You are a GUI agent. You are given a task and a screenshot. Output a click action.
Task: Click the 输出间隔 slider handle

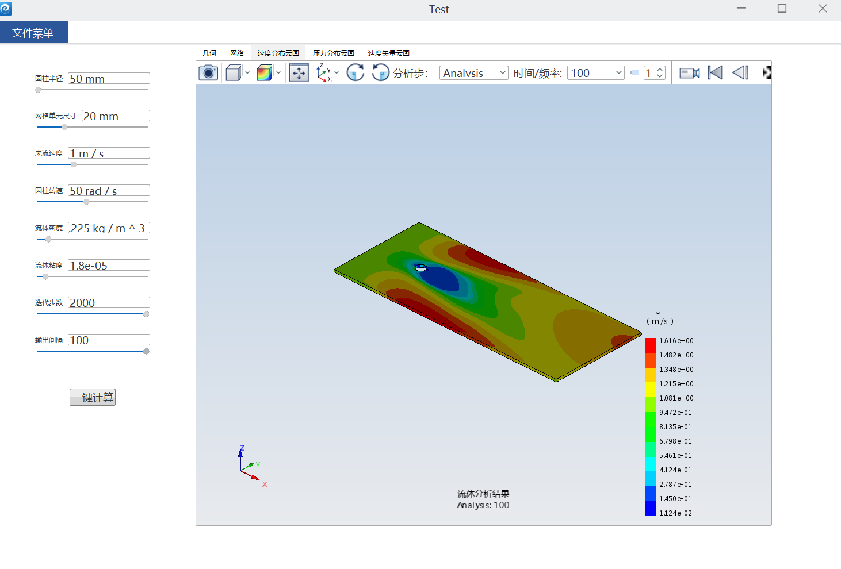[x=146, y=351]
